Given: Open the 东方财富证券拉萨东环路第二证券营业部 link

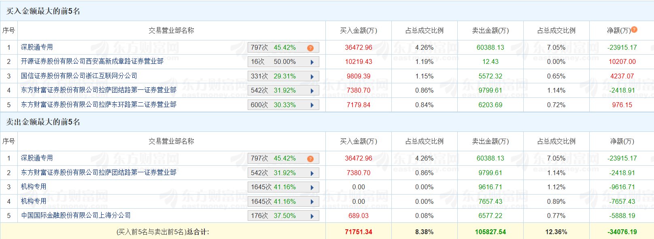Looking at the screenshot, I should 98,105.
